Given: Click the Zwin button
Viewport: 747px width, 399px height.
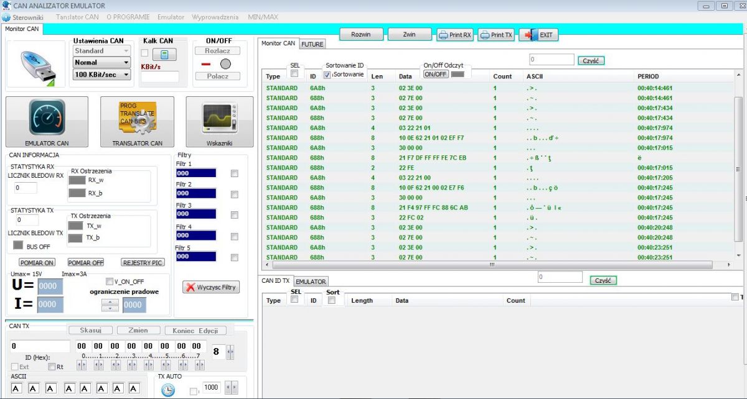Looking at the screenshot, I should [409, 35].
